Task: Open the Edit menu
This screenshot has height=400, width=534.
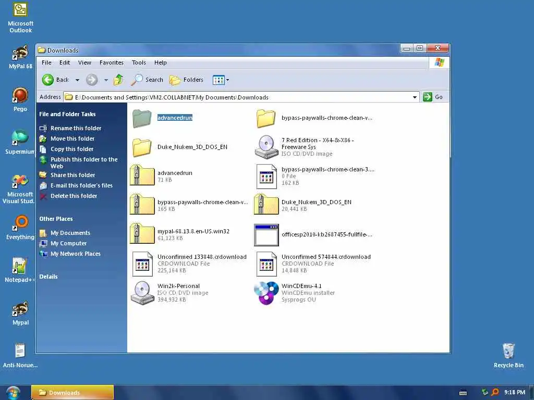Action: click(x=64, y=63)
